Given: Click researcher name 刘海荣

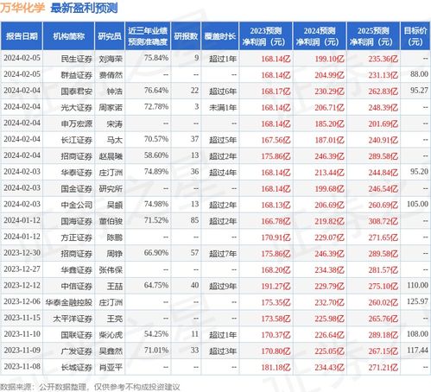Looking at the screenshot, I should [x=111, y=59].
